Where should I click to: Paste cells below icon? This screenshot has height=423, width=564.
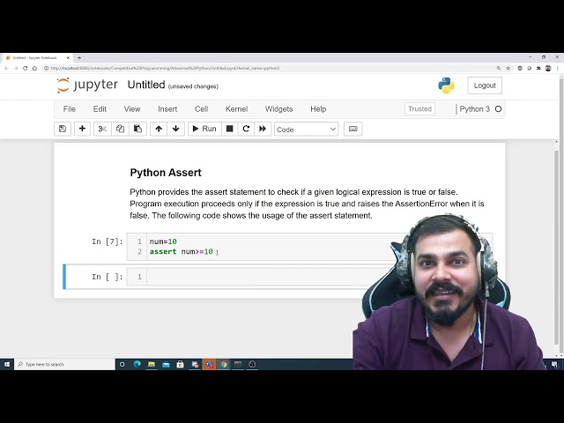[x=137, y=129]
